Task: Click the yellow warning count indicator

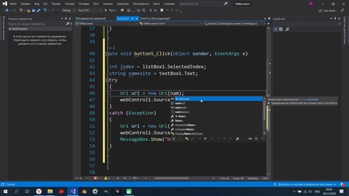Action: (x=107, y=178)
